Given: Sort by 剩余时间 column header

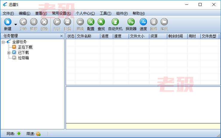Looking at the screenshot, I should tap(177, 36).
